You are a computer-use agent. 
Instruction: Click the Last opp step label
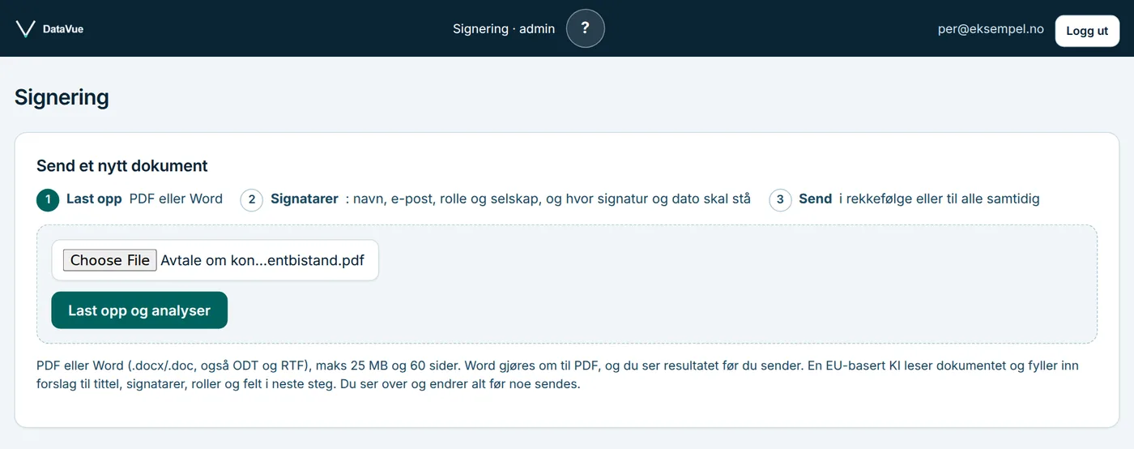pyautogui.click(x=94, y=199)
